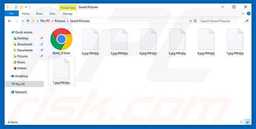
Task: Click the 8 items status text
Action: click(13, 122)
